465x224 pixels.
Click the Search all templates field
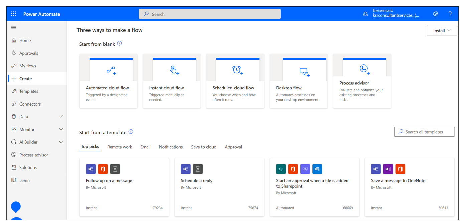(424, 132)
